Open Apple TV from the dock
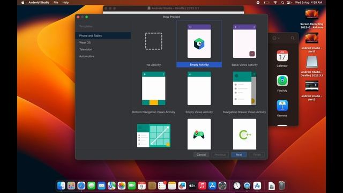This screenshot has height=193, width=343. (192, 185)
